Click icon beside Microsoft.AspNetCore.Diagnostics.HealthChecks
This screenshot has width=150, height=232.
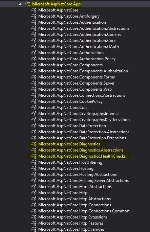click(x=34, y=156)
